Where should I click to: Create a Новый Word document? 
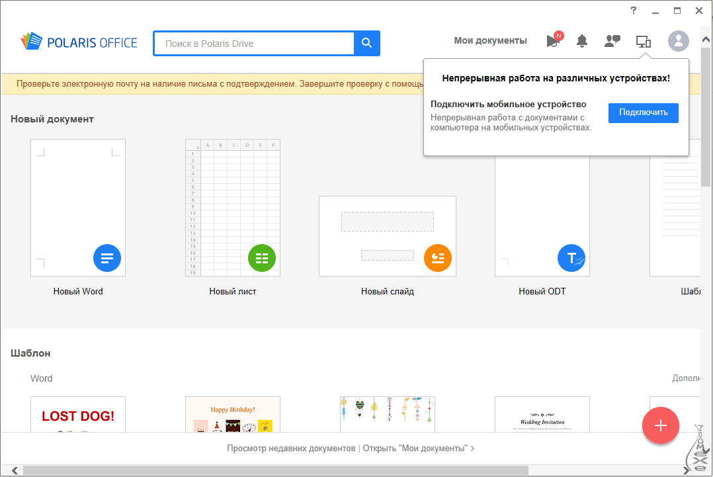[x=78, y=208]
